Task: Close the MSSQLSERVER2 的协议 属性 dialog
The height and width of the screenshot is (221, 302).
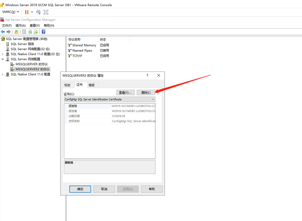Action: (159, 75)
